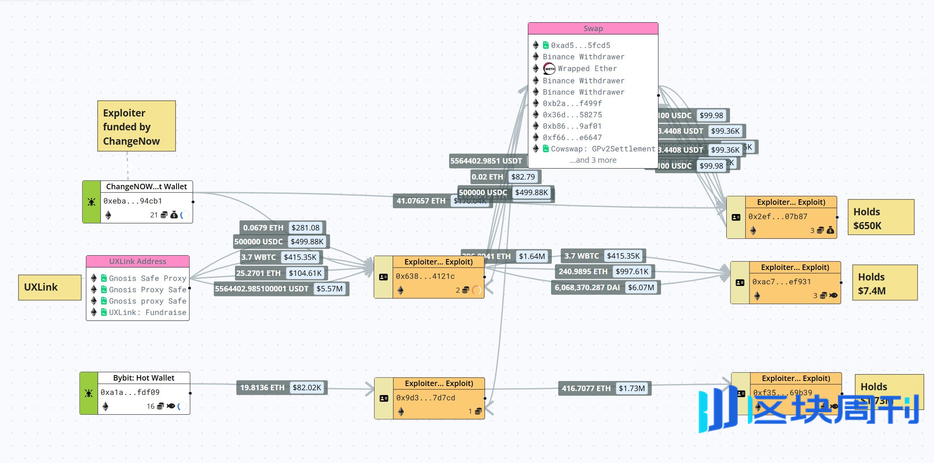The height and width of the screenshot is (463, 934).
Task: Click the 0xeba...94cb1 address text
Action: pos(133,201)
